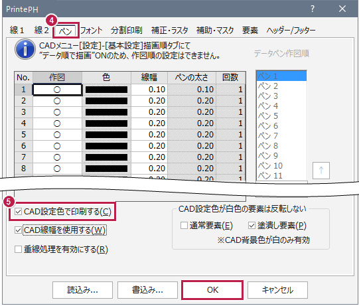Toggle CAD線幅を使用する checkbox
The image size is (359, 306).
pos(18,230)
